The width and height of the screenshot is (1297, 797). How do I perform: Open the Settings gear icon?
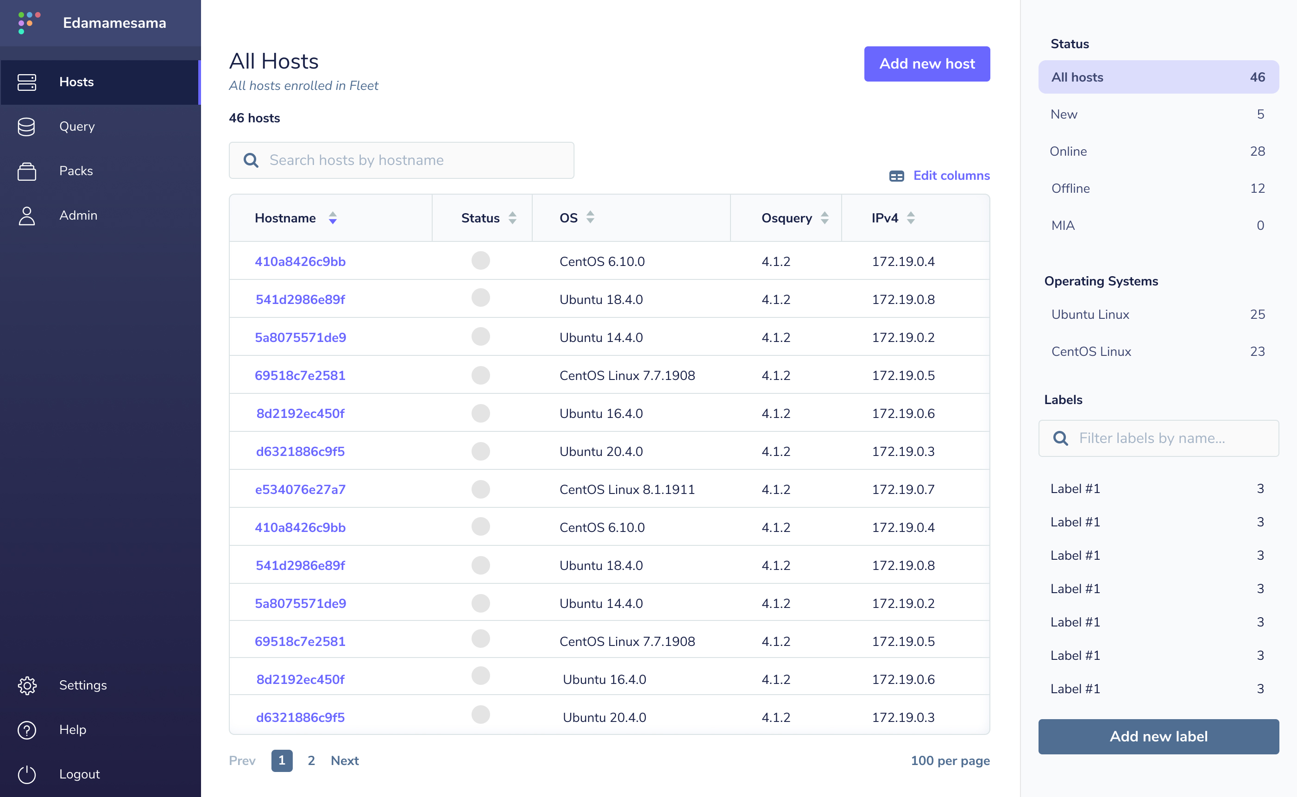[27, 685]
